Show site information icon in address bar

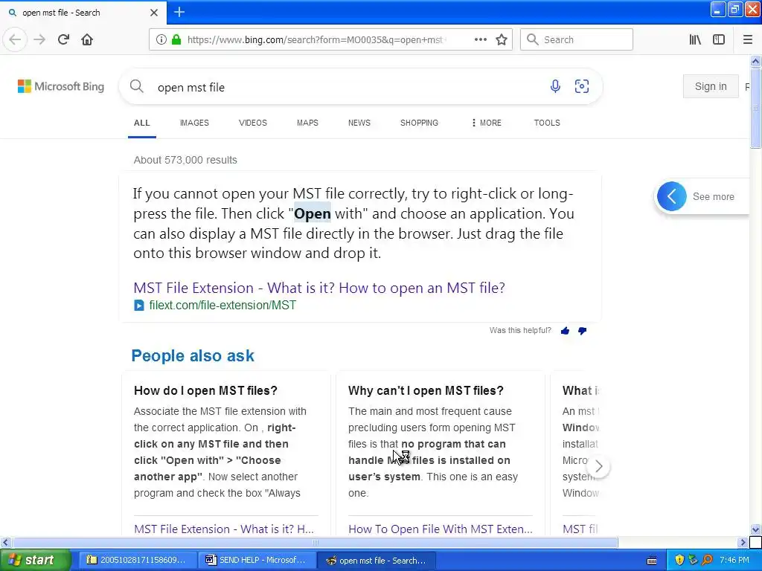click(x=161, y=39)
